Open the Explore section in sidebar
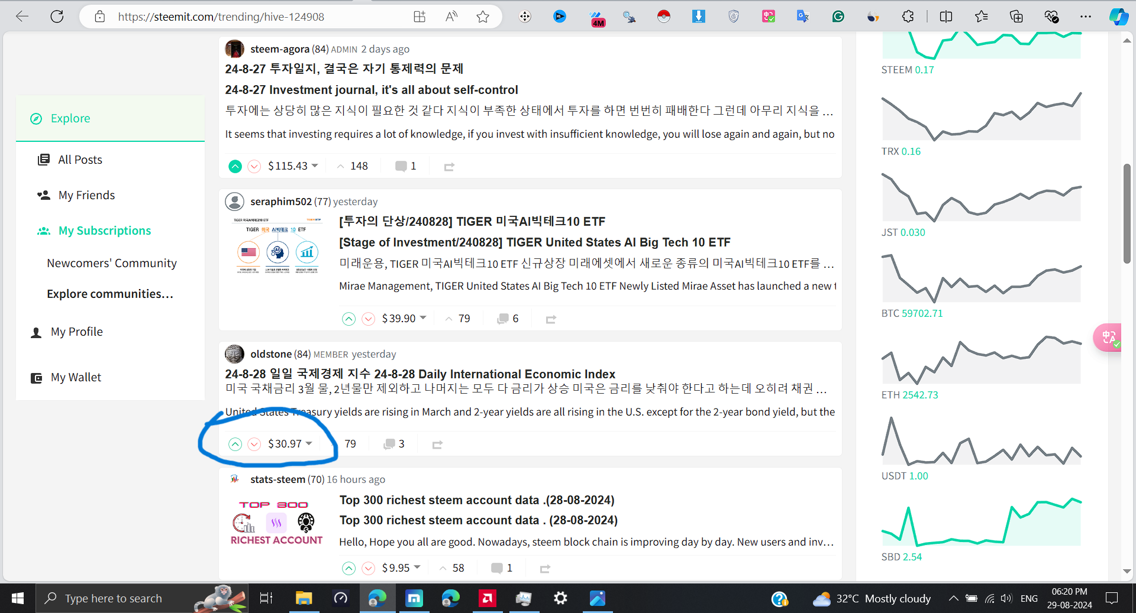This screenshot has height=613, width=1136. (x=110, y=118)
